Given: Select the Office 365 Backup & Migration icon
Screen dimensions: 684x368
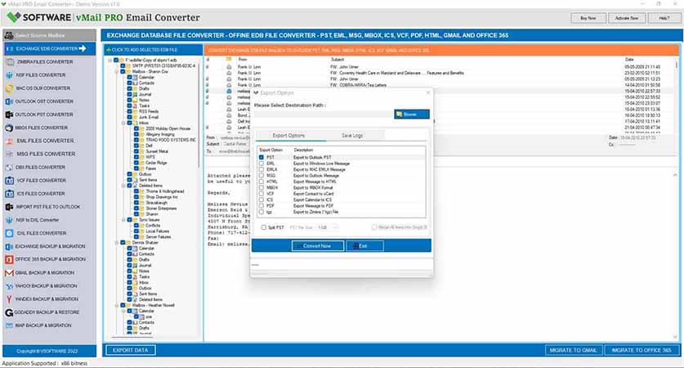Looking at the screenshot, I should click(9, 259).
